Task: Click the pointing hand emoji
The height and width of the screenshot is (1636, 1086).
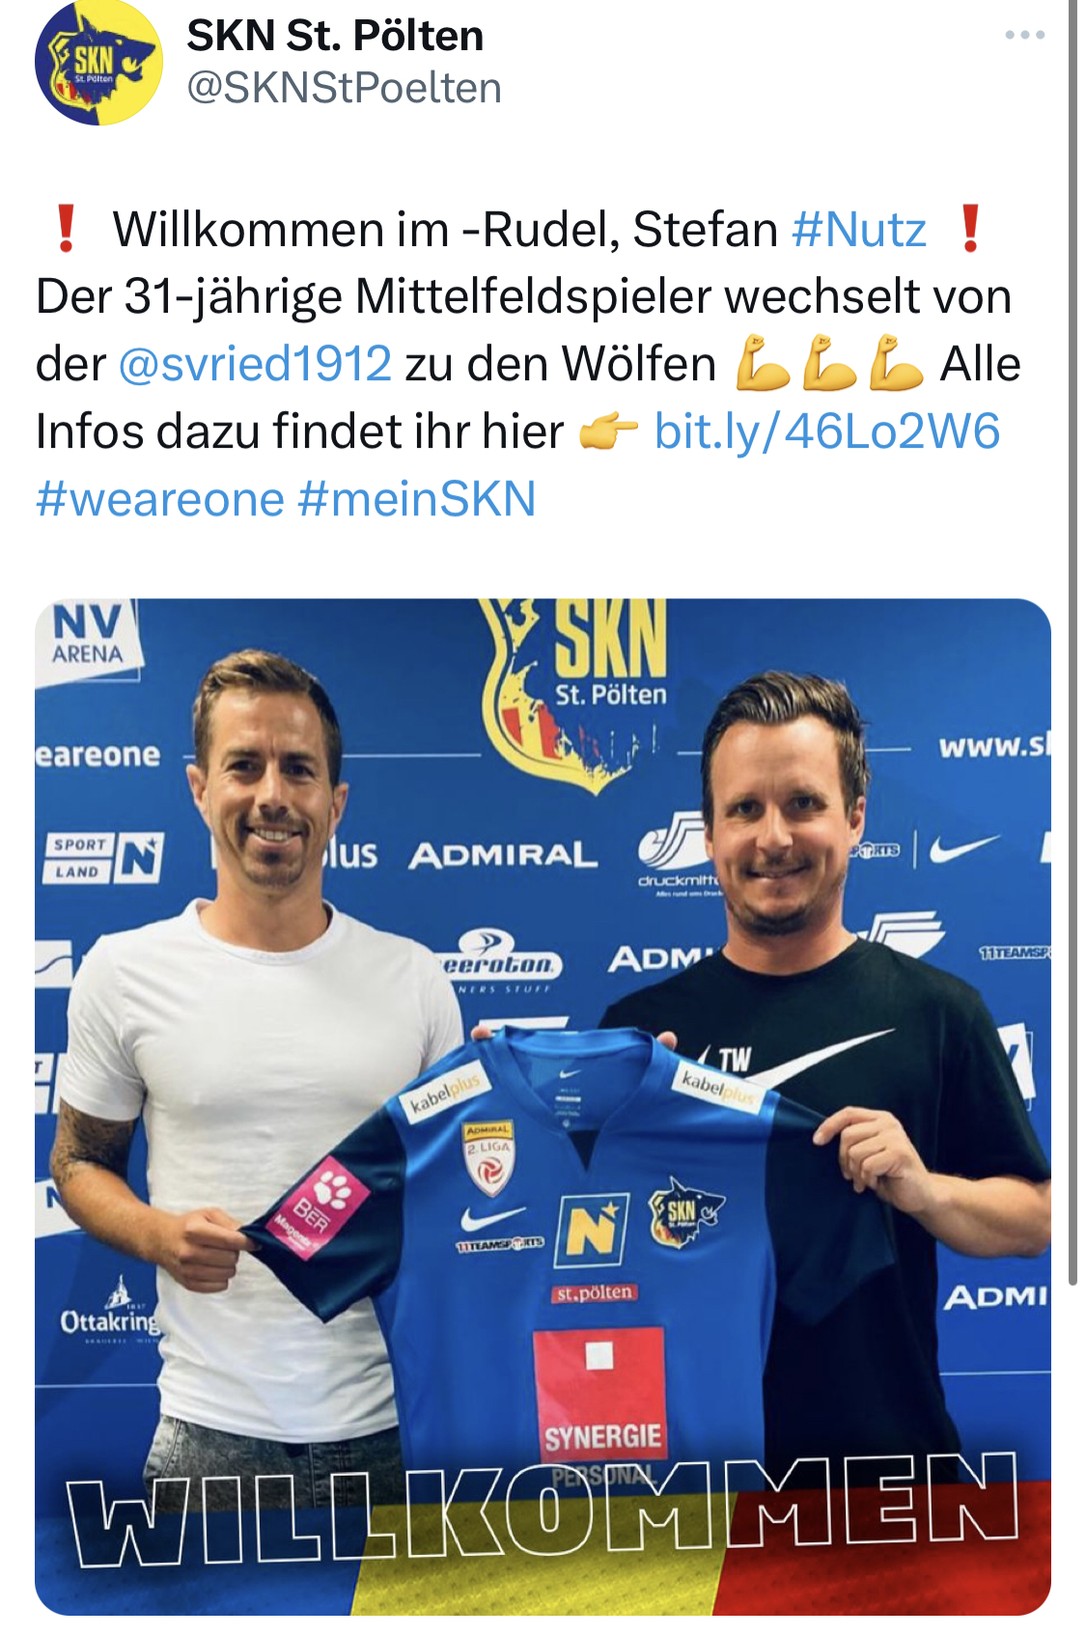Action: click(x=608, y=432)
